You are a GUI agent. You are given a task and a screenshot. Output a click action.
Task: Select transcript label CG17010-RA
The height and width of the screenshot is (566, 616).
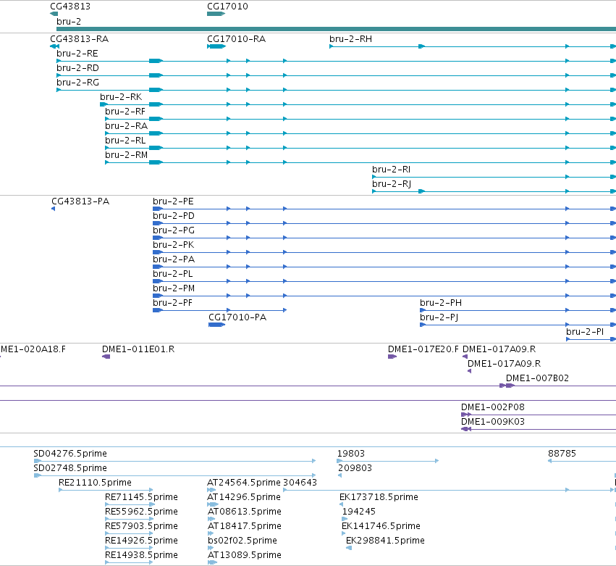(237, 39)
